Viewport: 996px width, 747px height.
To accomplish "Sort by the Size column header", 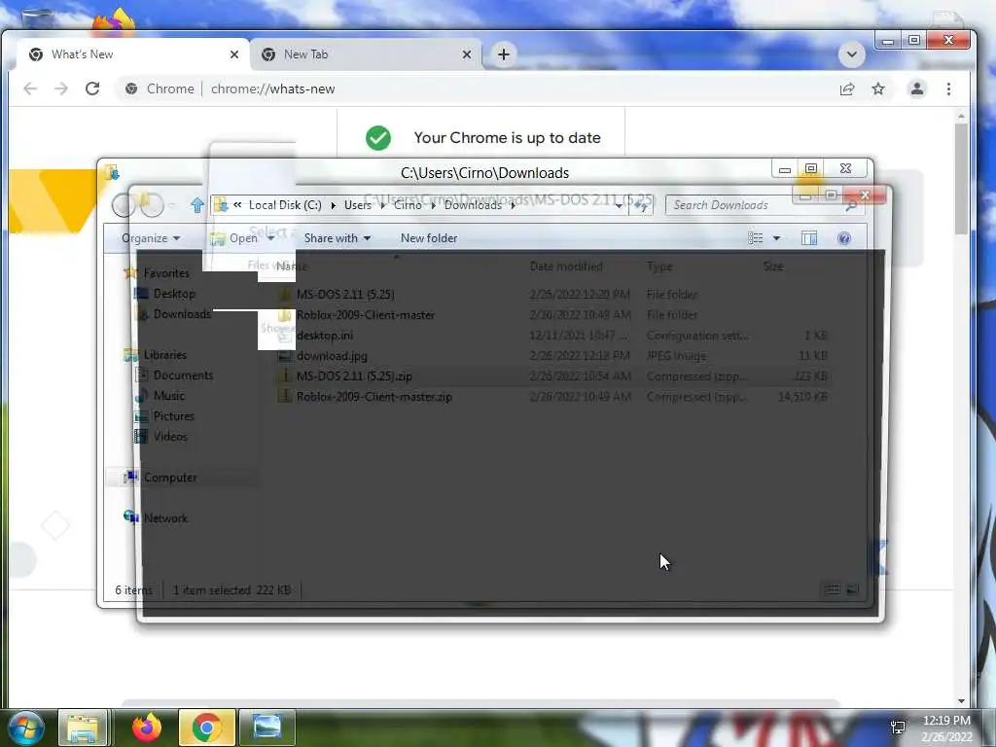I will click(x=773, y=267).
